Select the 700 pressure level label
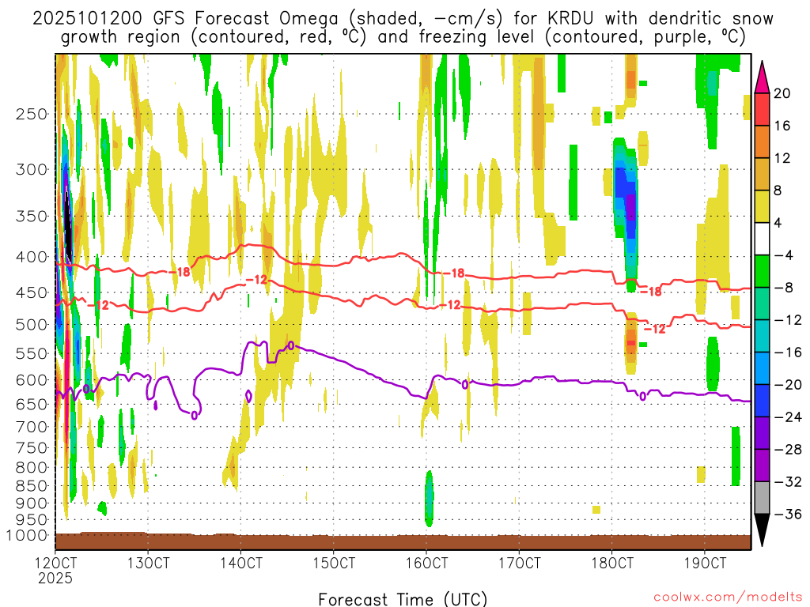This screenshot has width=810, height=607. 32,427
